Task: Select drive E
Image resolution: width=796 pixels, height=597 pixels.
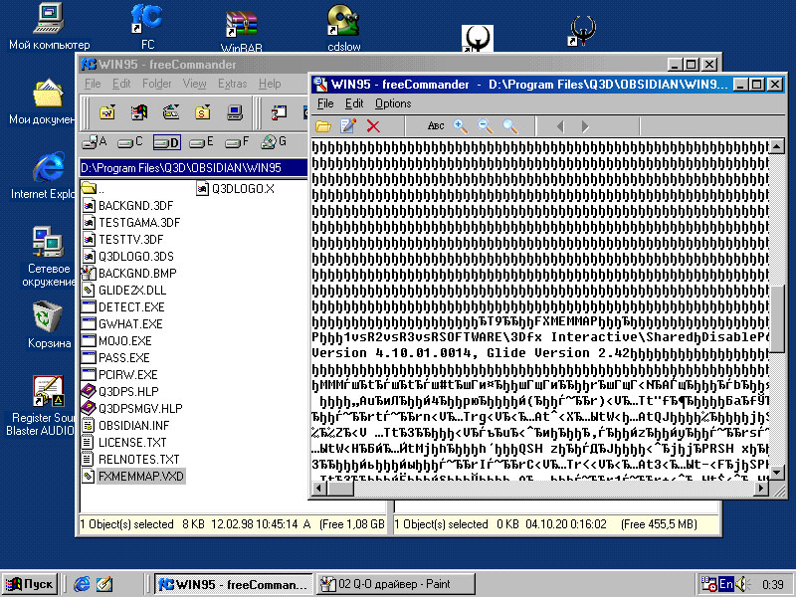Action: point(202,142)
